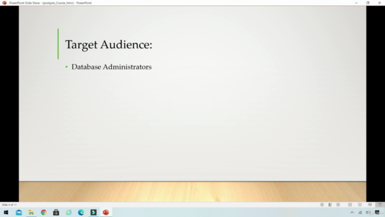Click the 'Target Audience:' slide title
The height and width of the screenshot is (217, 385).
[x=109, y=45]
